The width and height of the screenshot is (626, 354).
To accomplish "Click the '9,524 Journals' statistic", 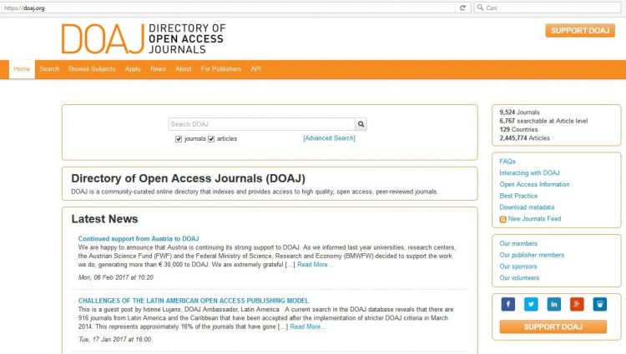I will (x=519, y=112).
